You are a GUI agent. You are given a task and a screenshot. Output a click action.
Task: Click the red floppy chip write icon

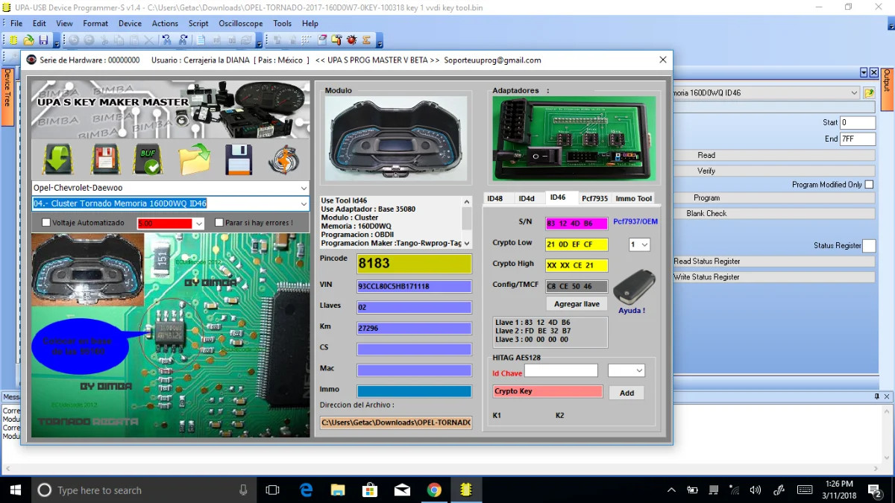point(106,159)
